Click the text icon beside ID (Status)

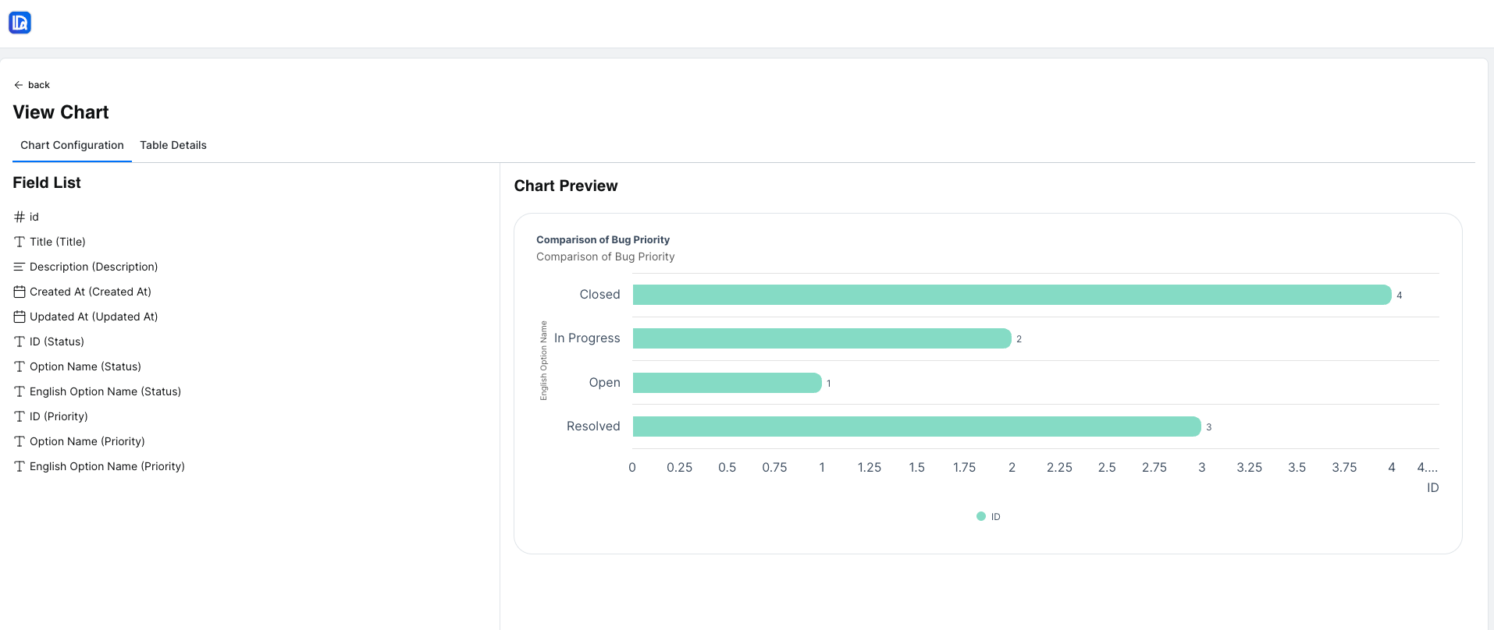(20, 342)
